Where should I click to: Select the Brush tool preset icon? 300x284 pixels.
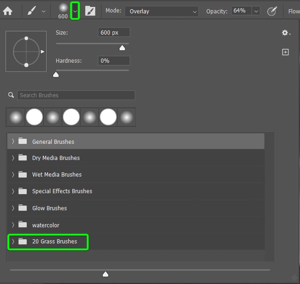coord(32,11)
